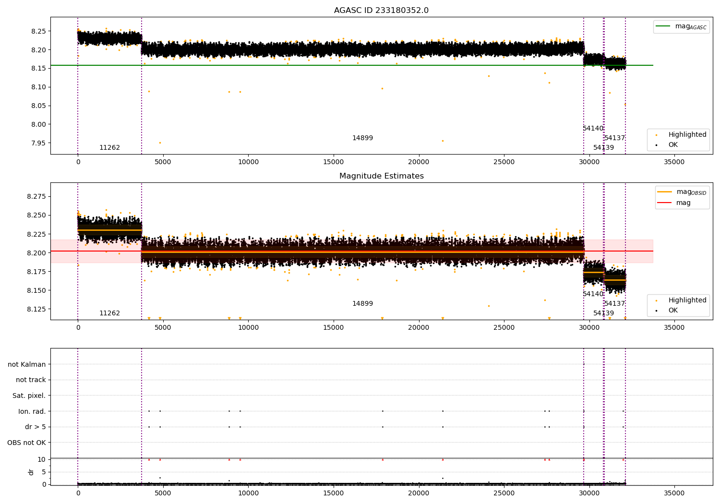The image size is (720, 504).
Task: Click obsid label 54140 in AGASC ID plot
Action: 593,129
